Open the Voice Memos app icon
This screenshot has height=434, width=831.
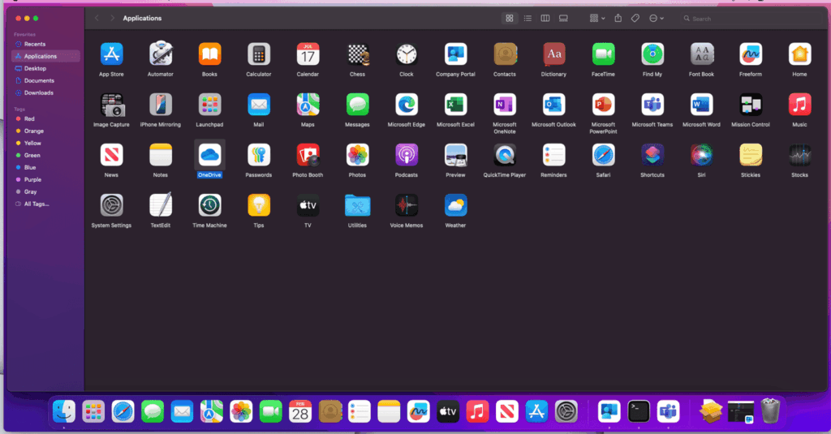(407, 205)
